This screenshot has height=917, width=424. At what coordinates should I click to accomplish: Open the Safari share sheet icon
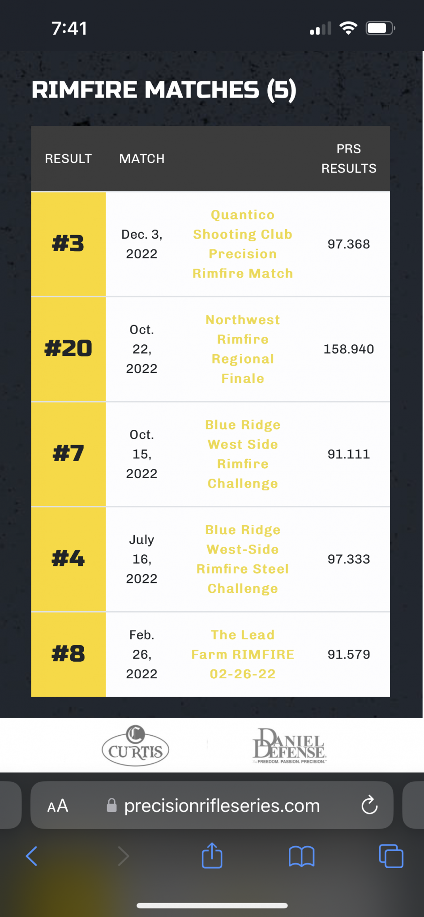click(212, 856)
